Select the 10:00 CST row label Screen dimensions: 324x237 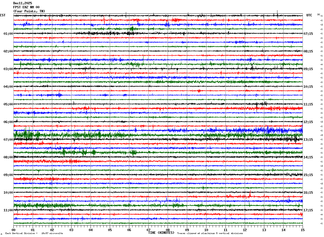(8, 193)
